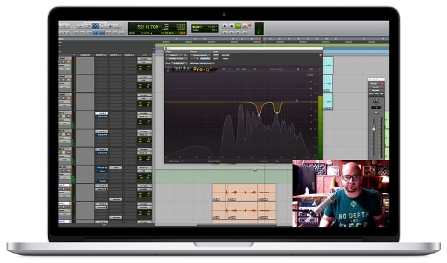Expand the MIDI Learn dropdown arrow
Screen dimensions: 447x263
pos(182,161)
